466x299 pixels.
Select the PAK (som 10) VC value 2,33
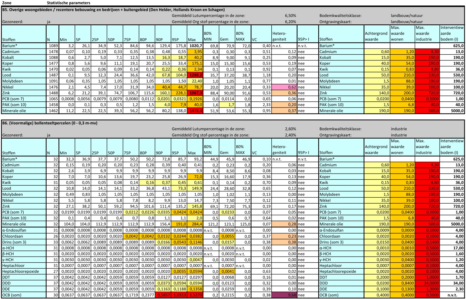[x=261, y=105]
